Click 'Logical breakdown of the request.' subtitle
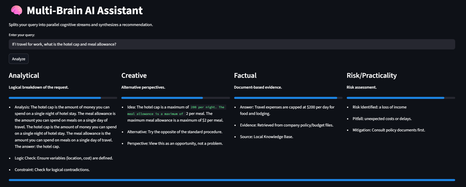The height and width of the screenshot is (187, 466). coord(39,87)
